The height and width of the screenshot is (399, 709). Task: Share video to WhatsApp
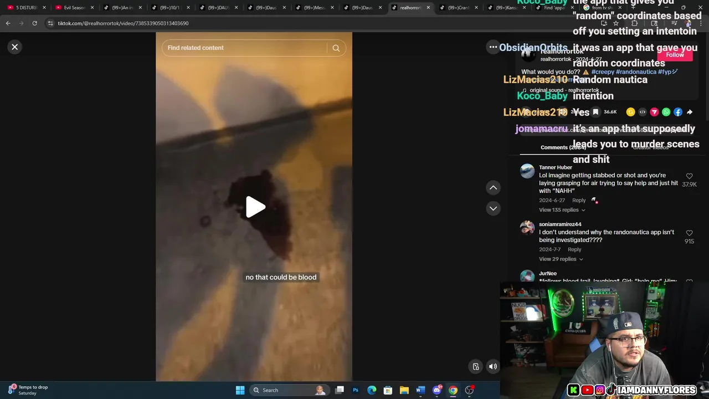click(666, 112)
